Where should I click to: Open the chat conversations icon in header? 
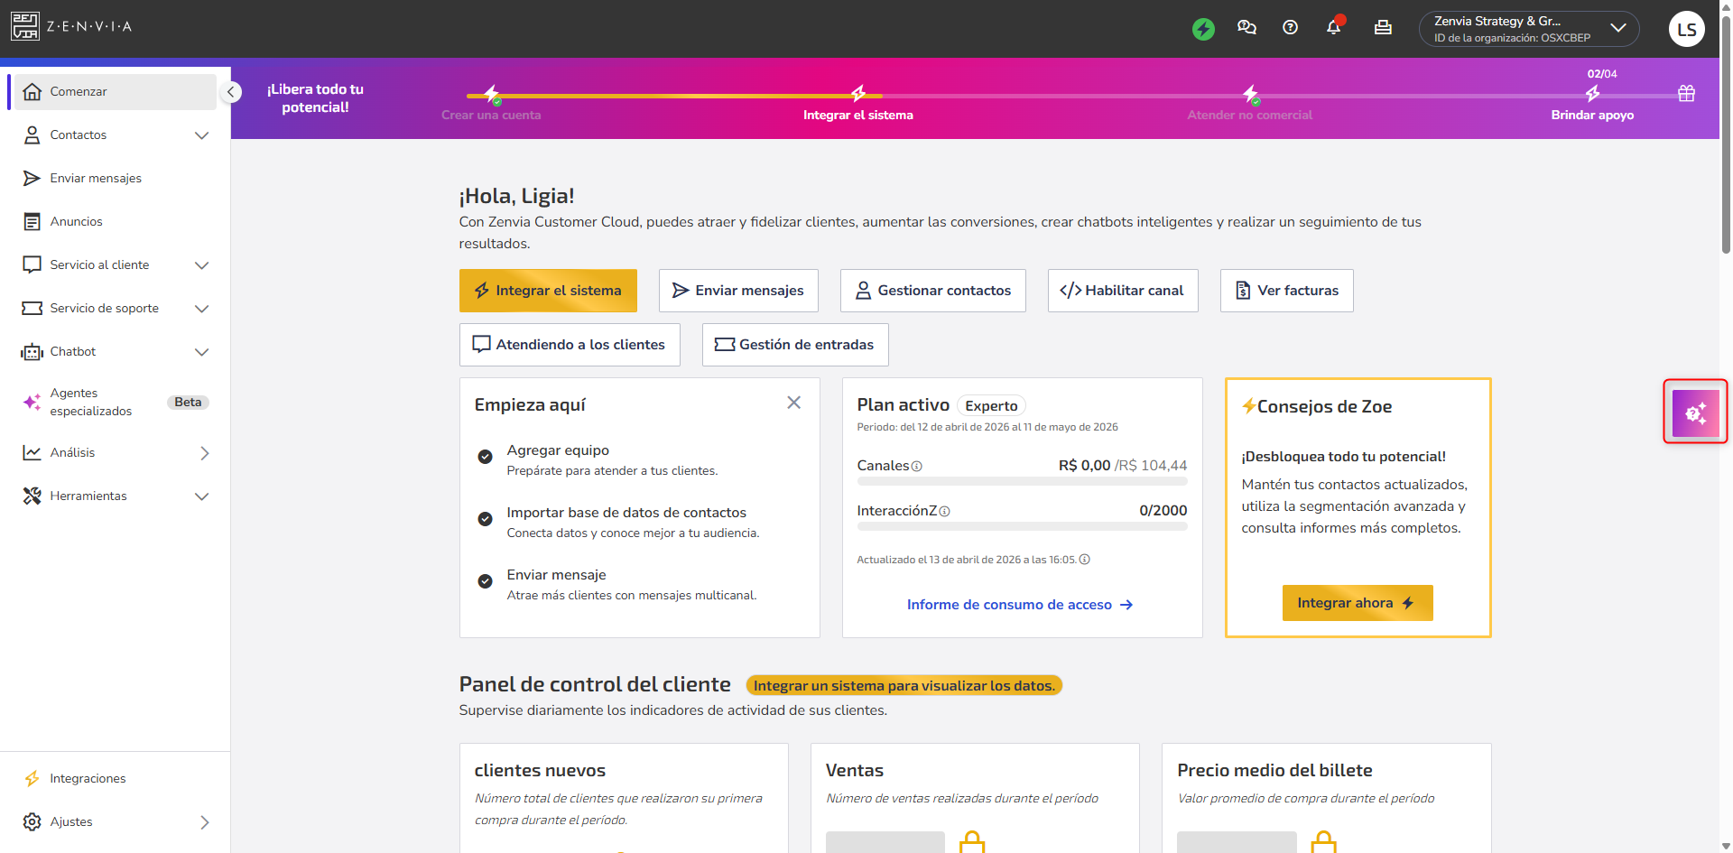[x=1246, y=27]
